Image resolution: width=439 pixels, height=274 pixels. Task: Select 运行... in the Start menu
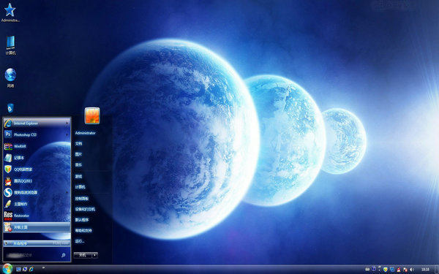coord(80,241)
